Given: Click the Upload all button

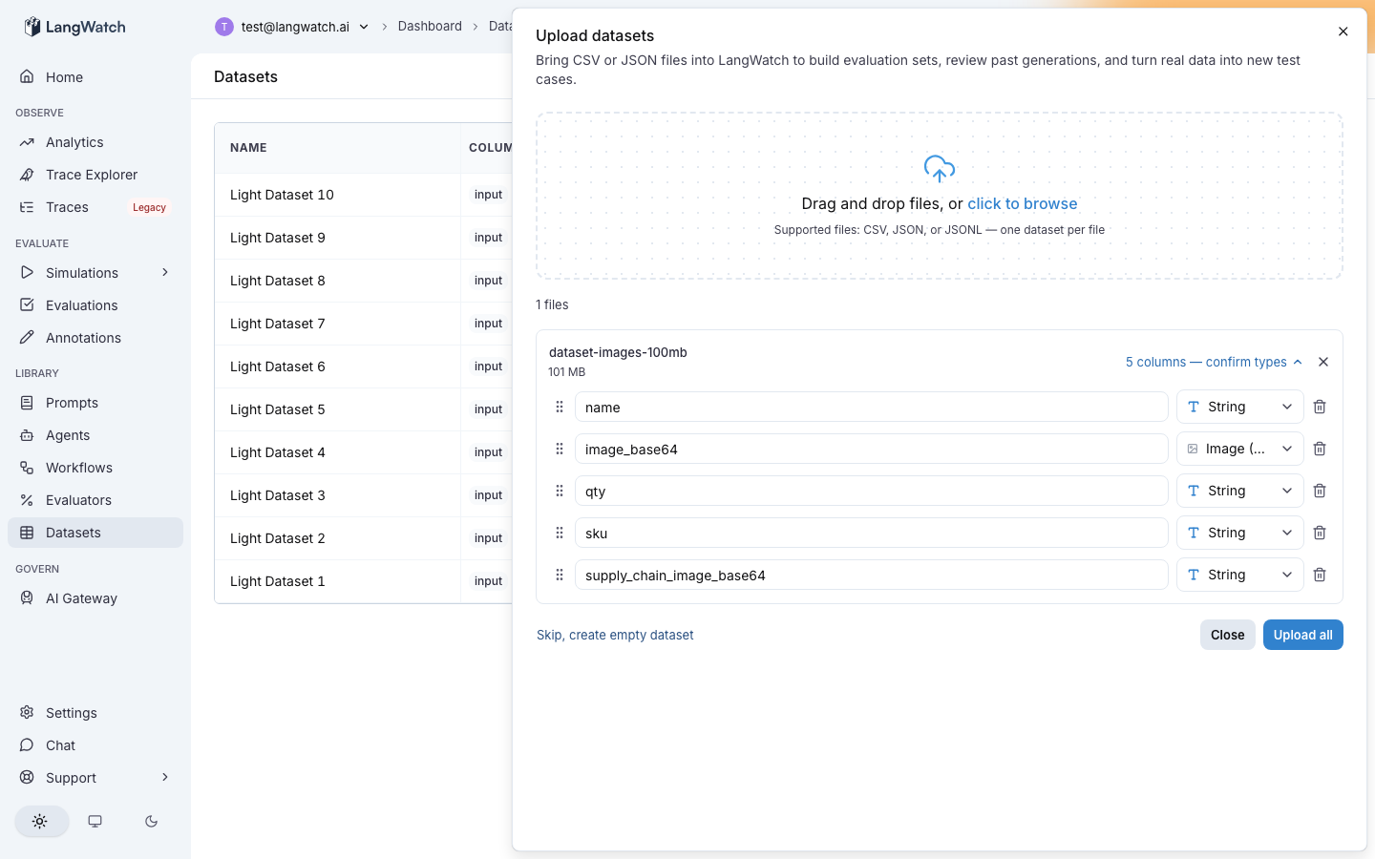Looking at the screenshot, I should point(1303,635).
